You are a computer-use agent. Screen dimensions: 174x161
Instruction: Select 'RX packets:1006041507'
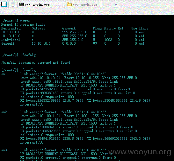(x=40, y=127)
